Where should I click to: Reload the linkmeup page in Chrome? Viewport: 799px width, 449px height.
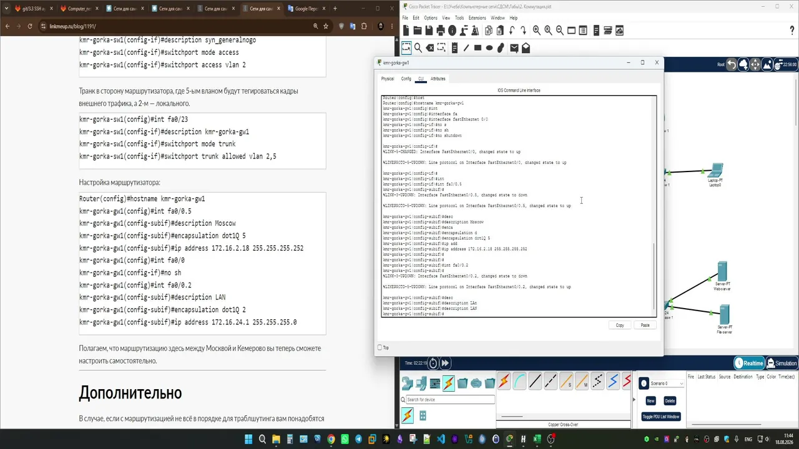tap(30, 26)
